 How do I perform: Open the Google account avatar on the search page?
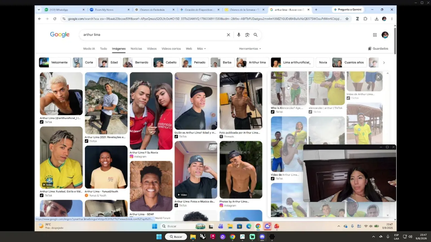click(x=385, y=35)
